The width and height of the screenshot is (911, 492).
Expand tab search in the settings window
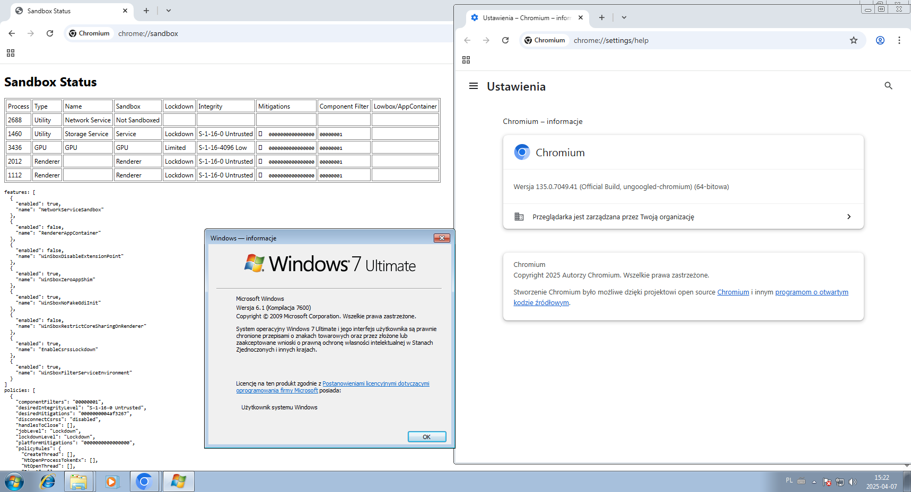pos(624,17)
